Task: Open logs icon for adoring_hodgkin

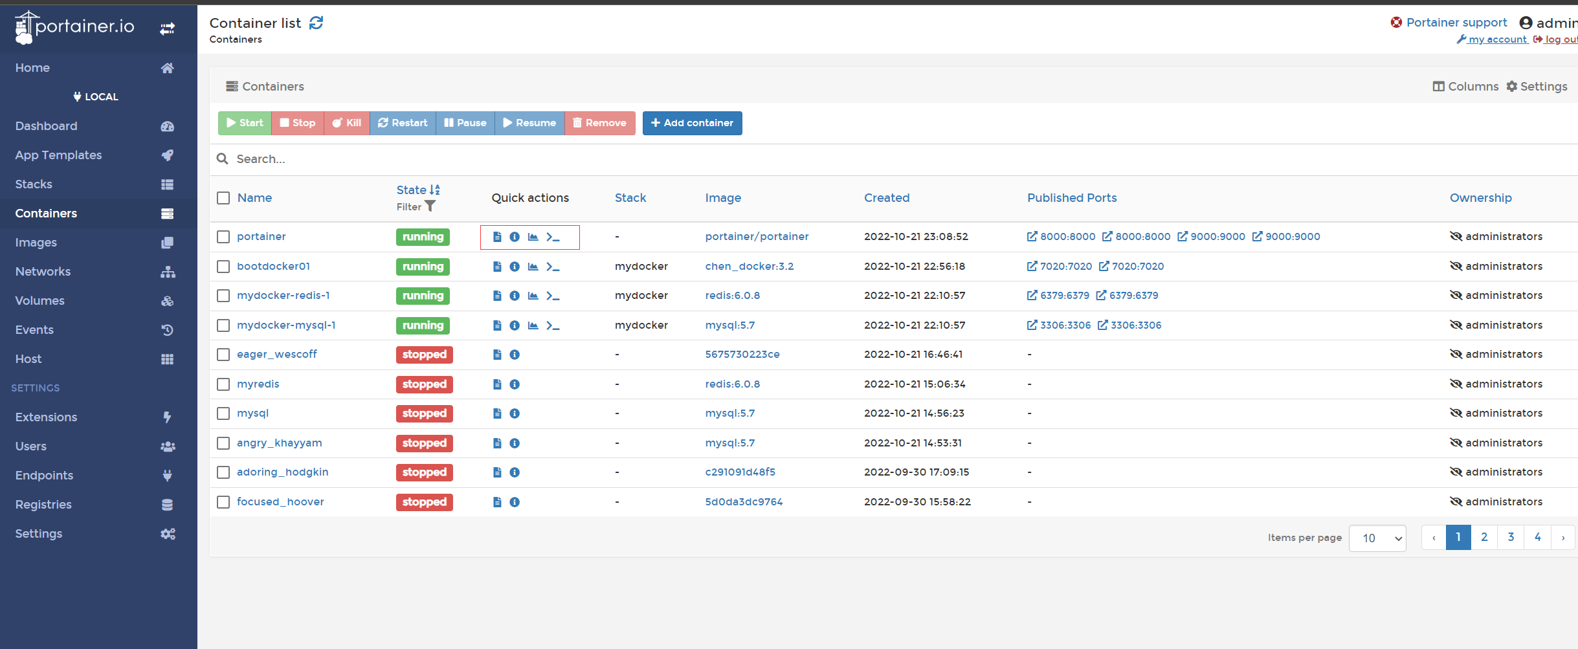Action: pyautogui.click(x=497, y=472)
